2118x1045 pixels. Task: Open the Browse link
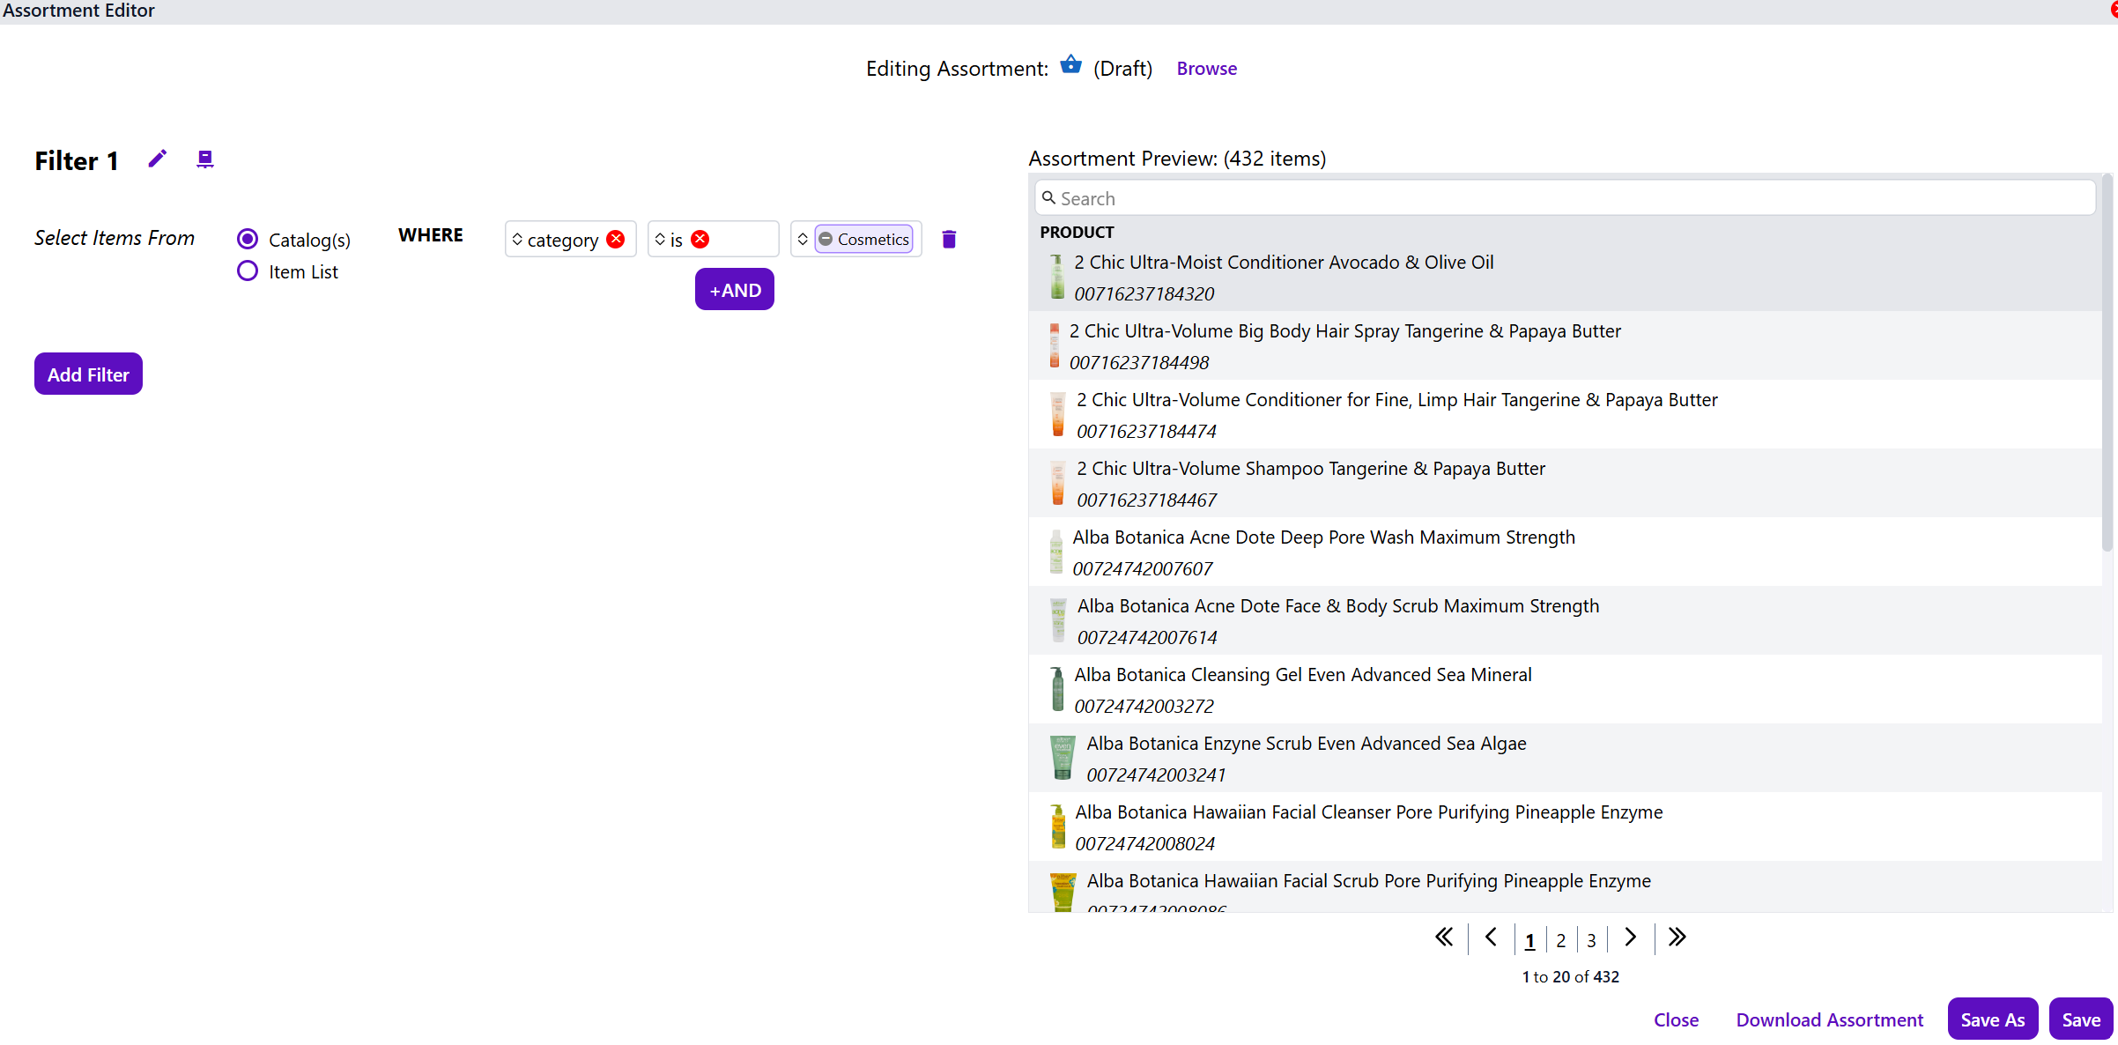pos(1206,69)
